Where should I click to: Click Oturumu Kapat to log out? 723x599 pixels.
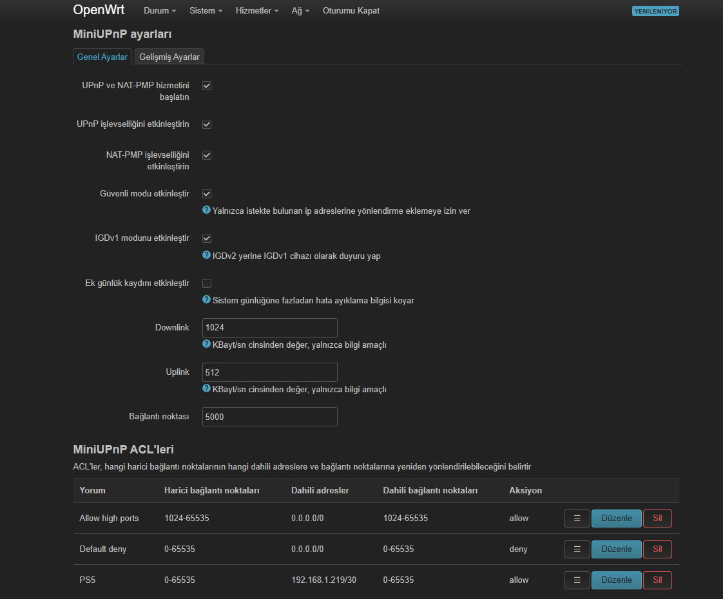(x=351, y=10)
